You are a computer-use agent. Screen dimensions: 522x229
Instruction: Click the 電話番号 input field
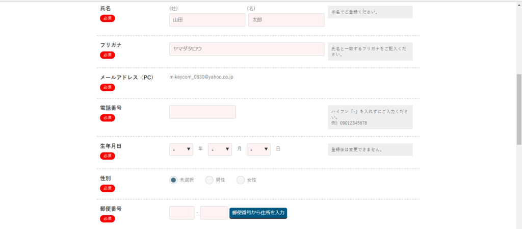(x=202, y=112)
